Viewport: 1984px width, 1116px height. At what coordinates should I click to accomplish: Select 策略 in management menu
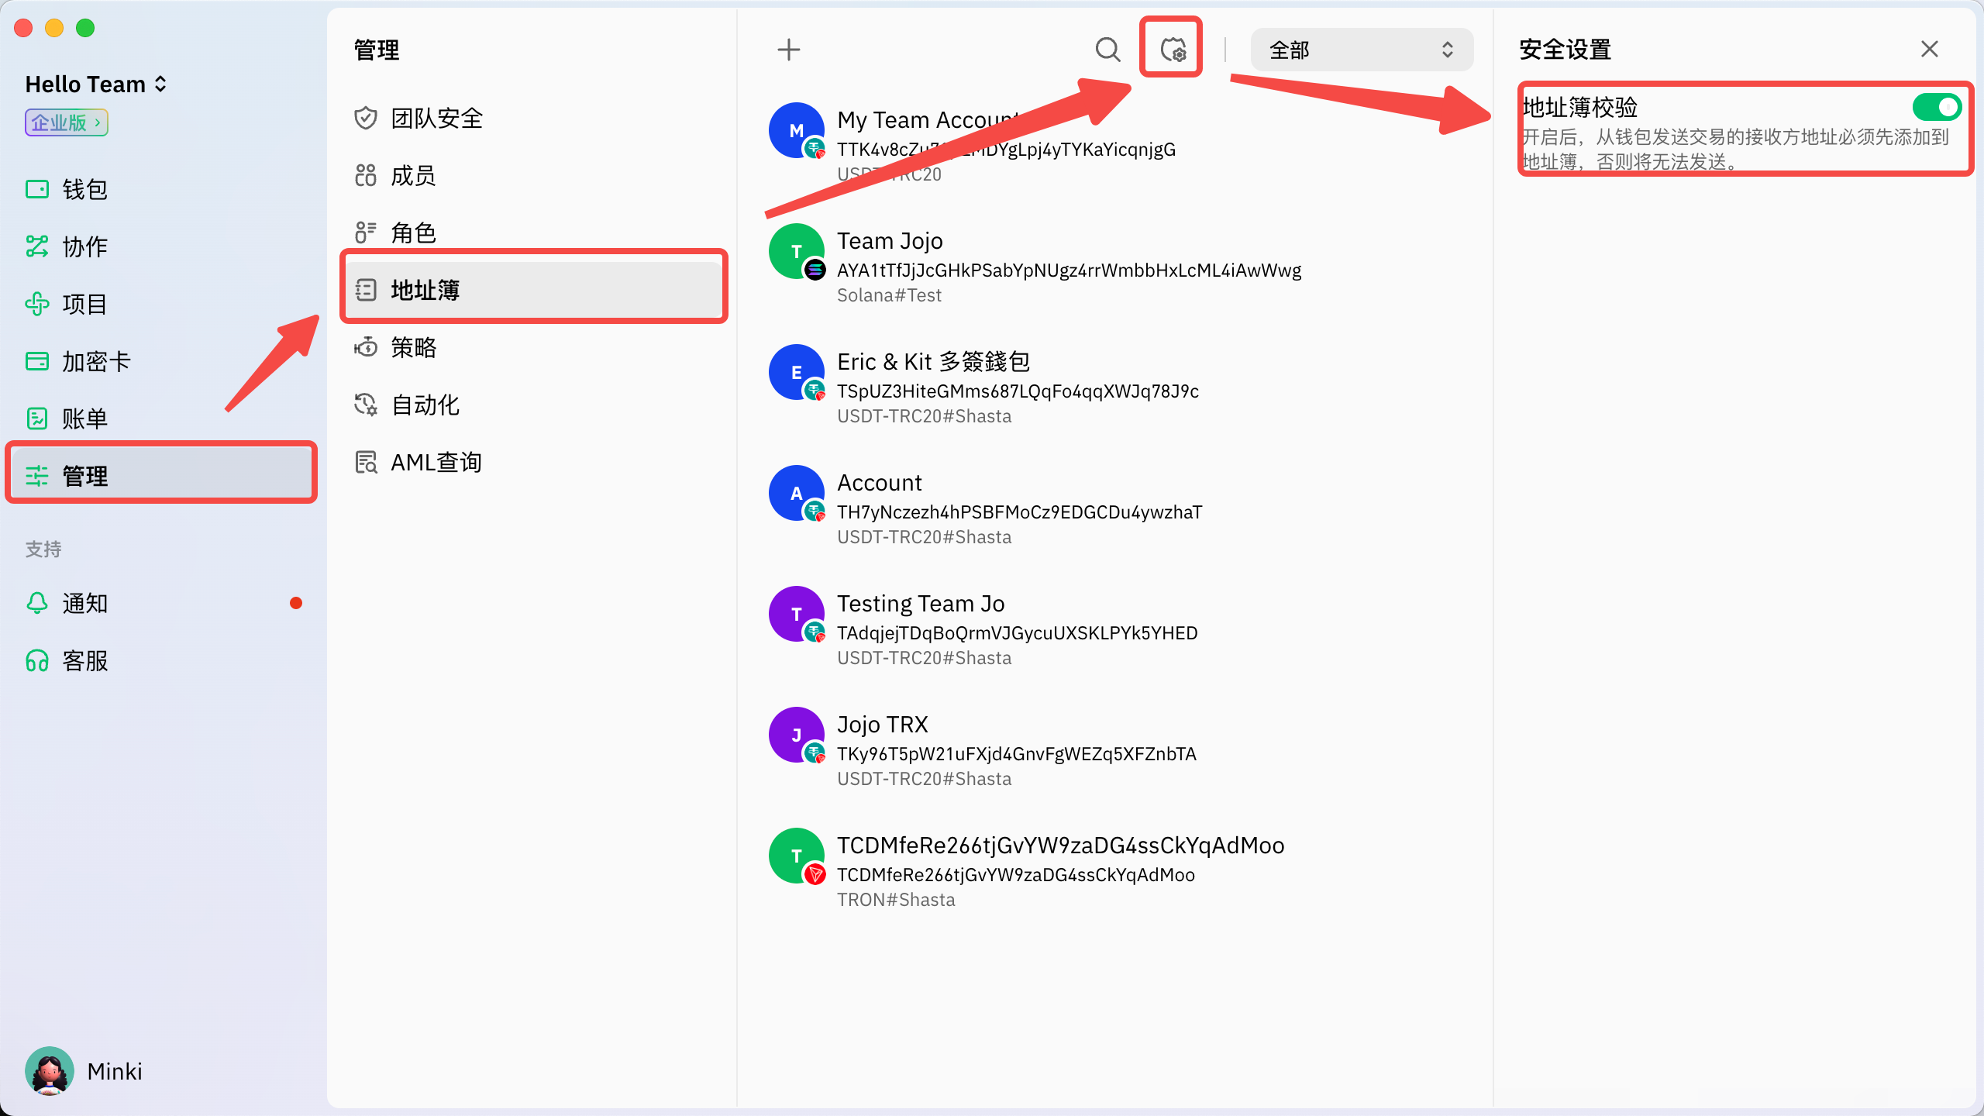tap(412, 347)
